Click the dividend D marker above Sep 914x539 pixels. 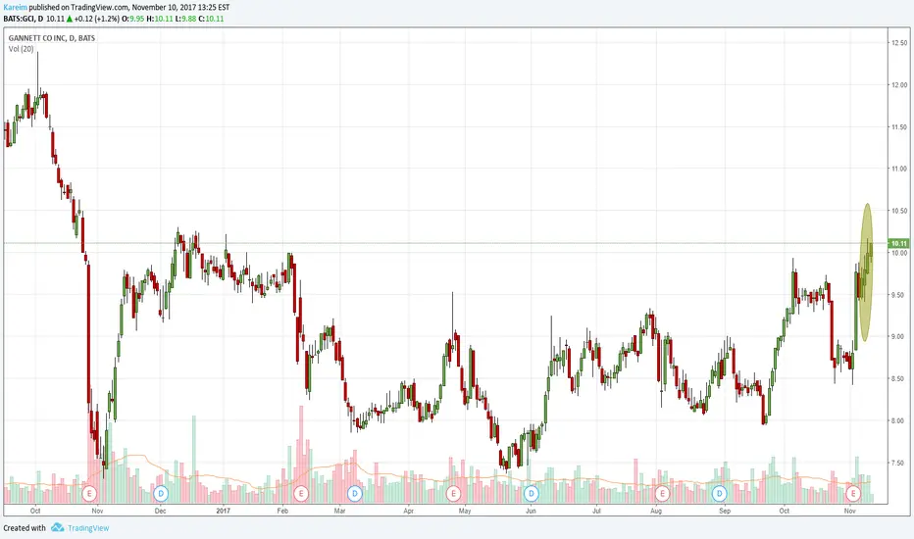(x=720, y=494)
